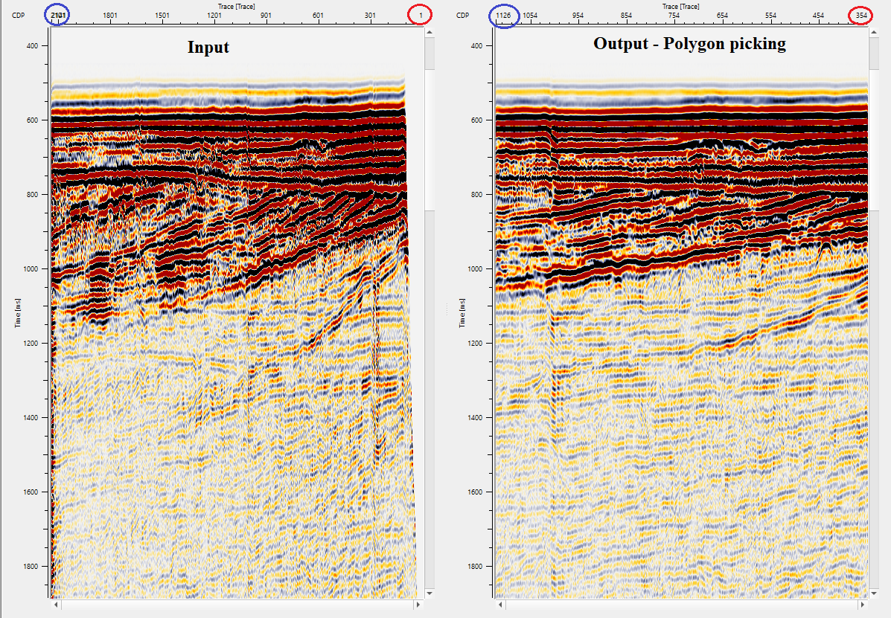
Task: Click the Input panel's scroll-left arrow
Action: pyautogui.click(x=56, y=606)
